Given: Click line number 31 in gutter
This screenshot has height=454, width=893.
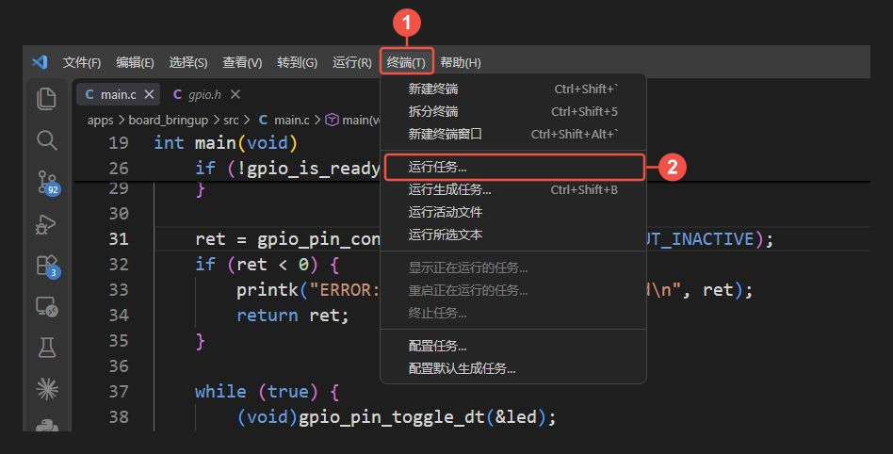Looking at the screenshot, I should click(x=119, y=238).
